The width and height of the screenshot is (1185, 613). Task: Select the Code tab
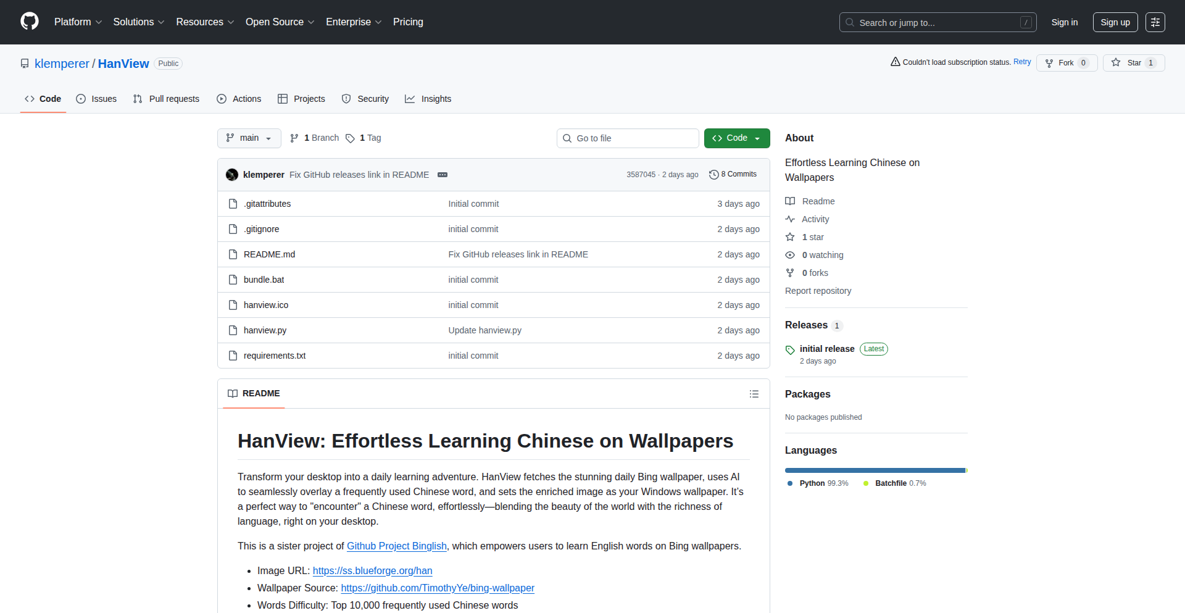coord(43,99)
